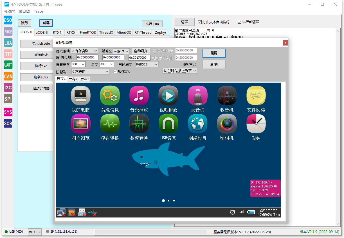Click the 波形 button
The width and height of the screenshot is (344, 238).
[x=24, y=23]
